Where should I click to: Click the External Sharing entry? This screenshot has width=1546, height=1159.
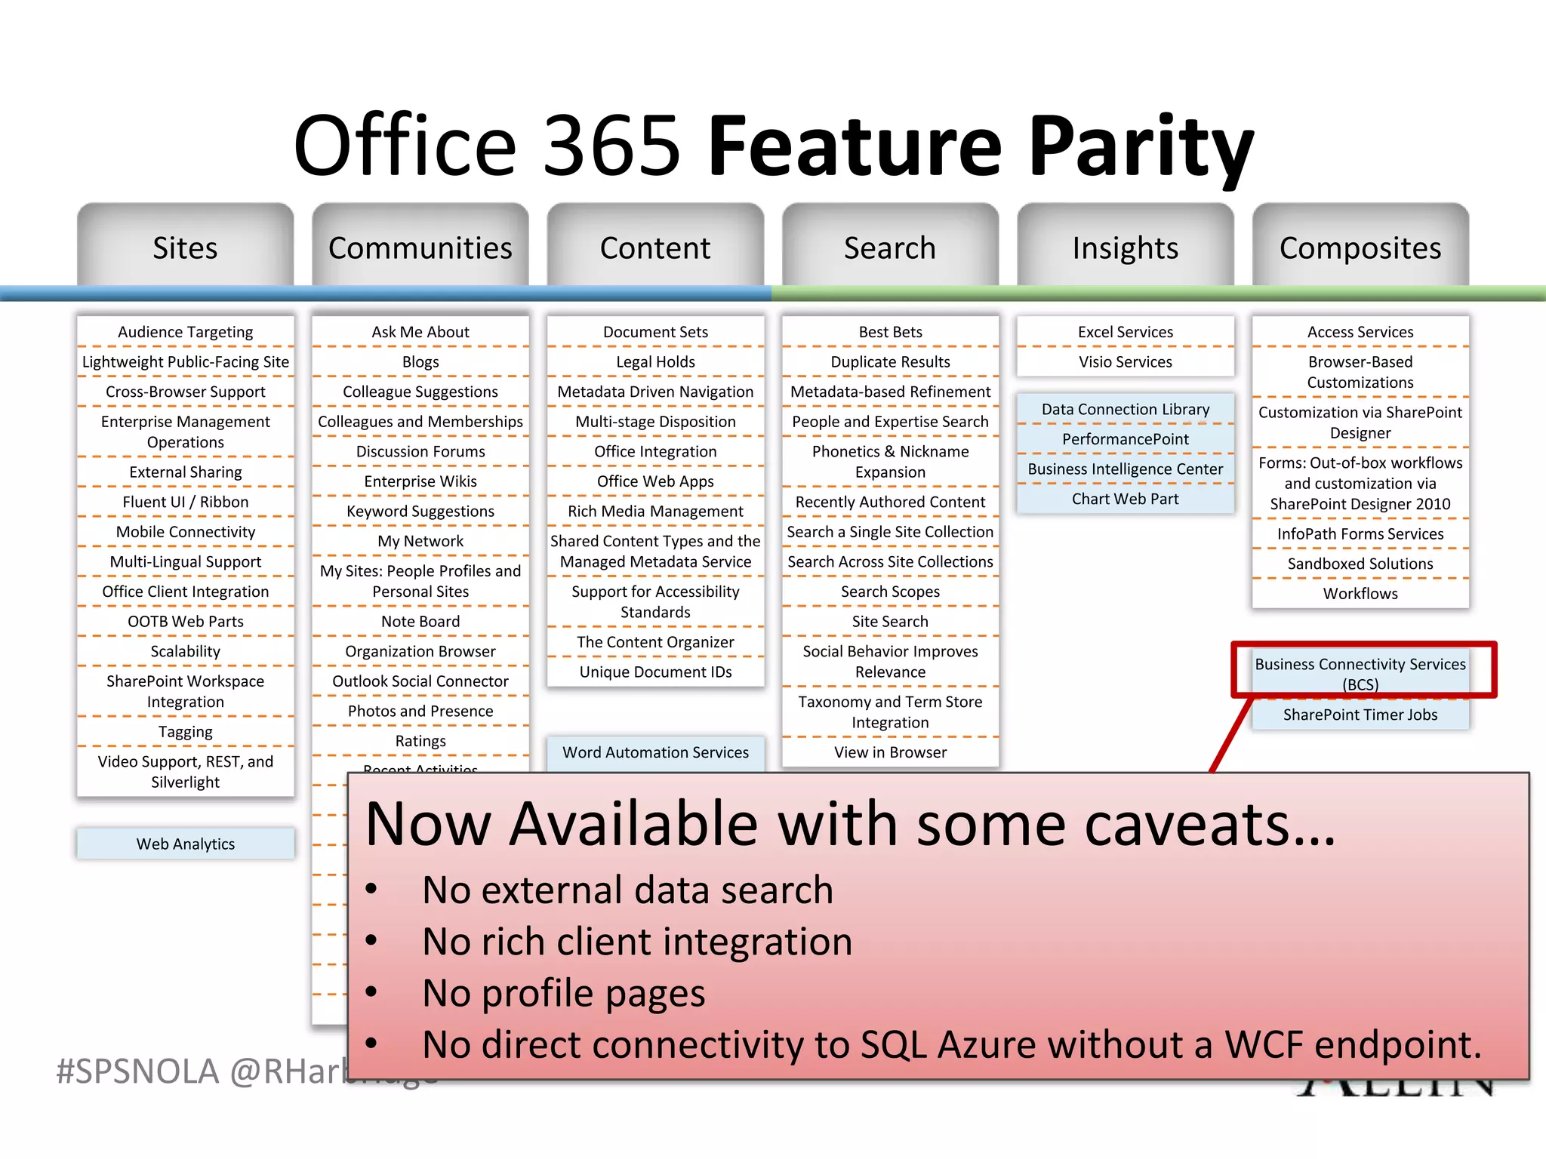pos(186,472)
